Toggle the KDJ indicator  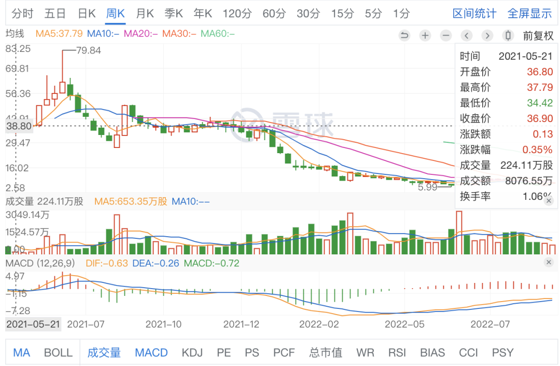[192, 353]
